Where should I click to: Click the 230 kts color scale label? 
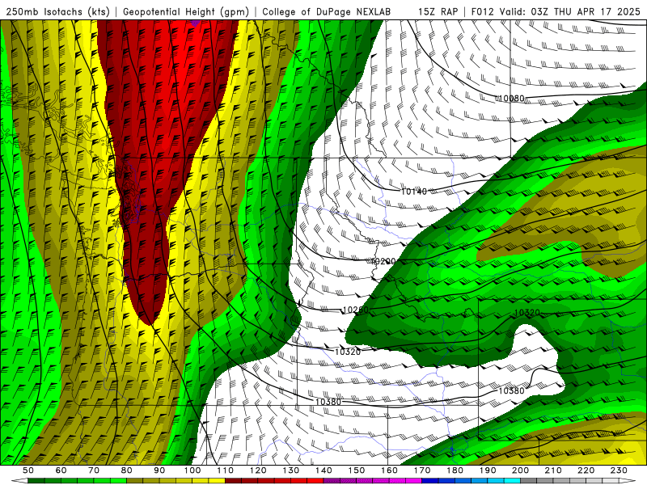pos(619,470)
